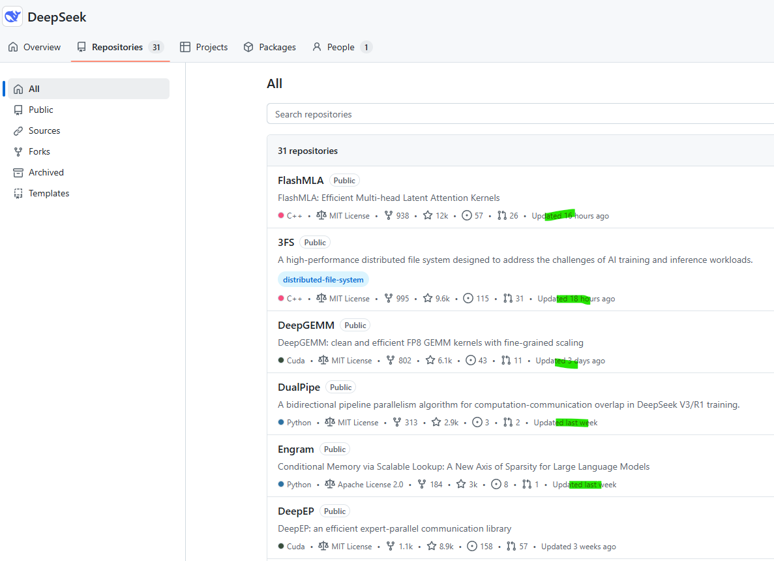The image size is (774, 561).
Task: View DualPipe forks count 313
Action: (x=406, y=423)
